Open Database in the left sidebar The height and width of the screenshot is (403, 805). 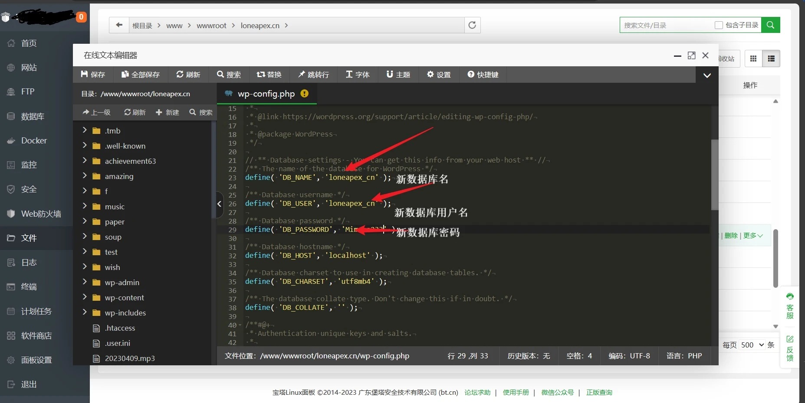pyautogui.click(x=33, y=116)
